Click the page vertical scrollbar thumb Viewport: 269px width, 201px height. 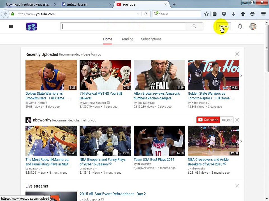pyautogui.click(x=266, y=48)
